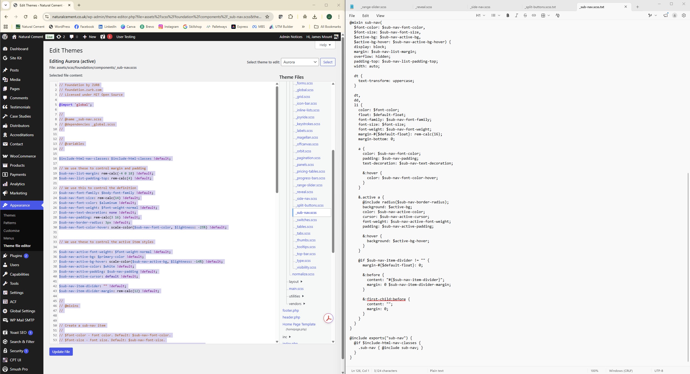Open the updates icon showing 2

[x=61, y=37]
